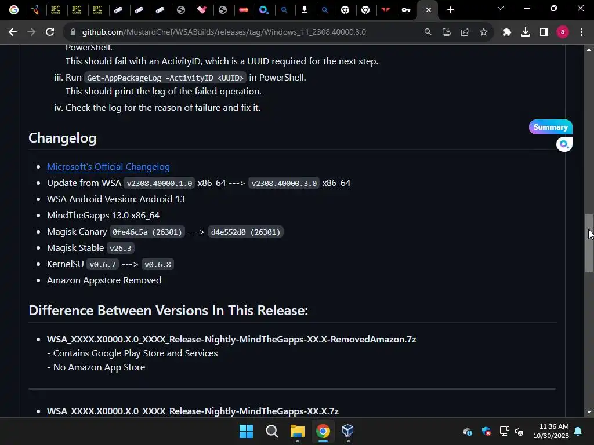Click the OneDrive cloud tray icon
The image size is (594, 445).
coord(468,431)
